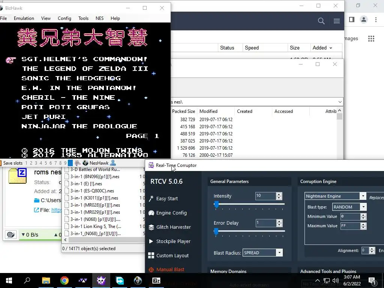Click the Packed Size column header

tap(183, 111)
